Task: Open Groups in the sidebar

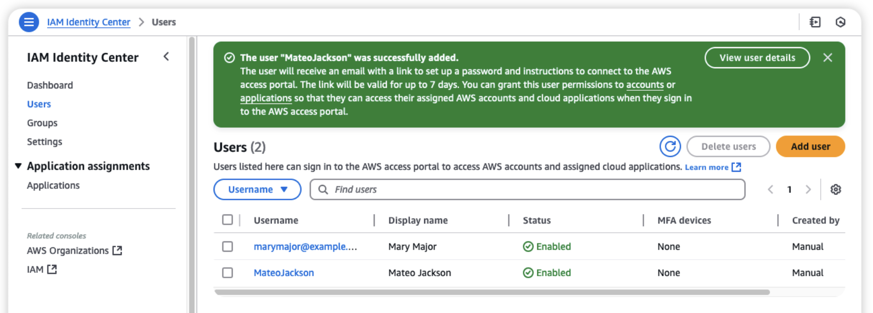Action: click(42, 123)
